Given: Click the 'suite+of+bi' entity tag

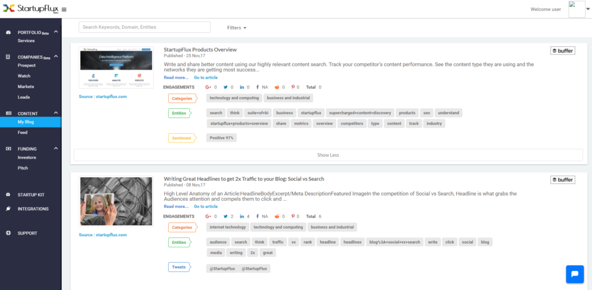Looking at the screenshot, I should [258, 113].
